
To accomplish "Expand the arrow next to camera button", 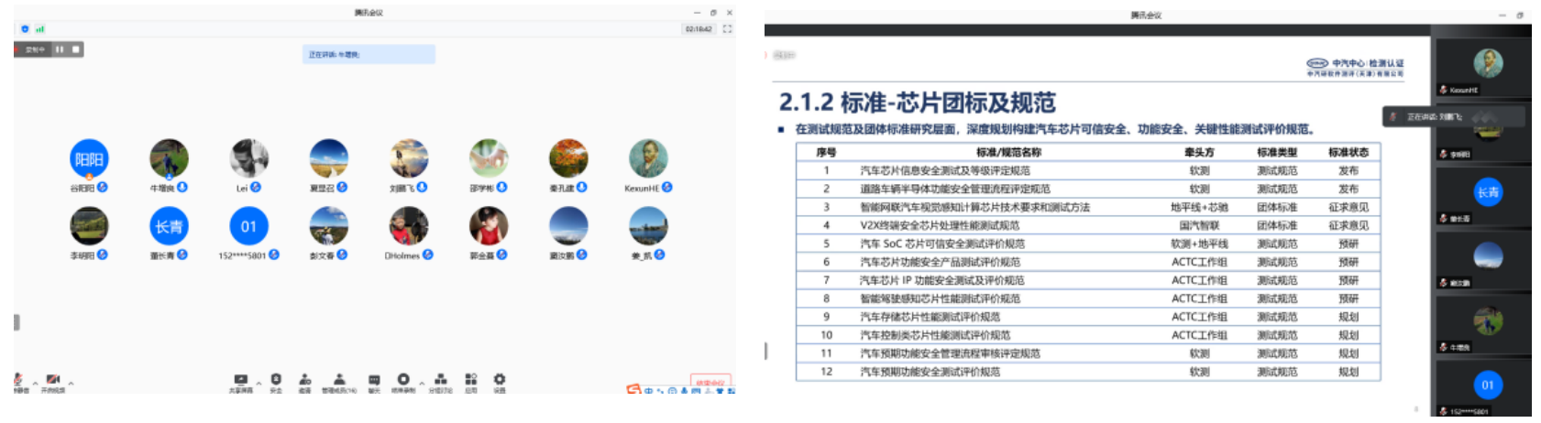I will point(71,384).
